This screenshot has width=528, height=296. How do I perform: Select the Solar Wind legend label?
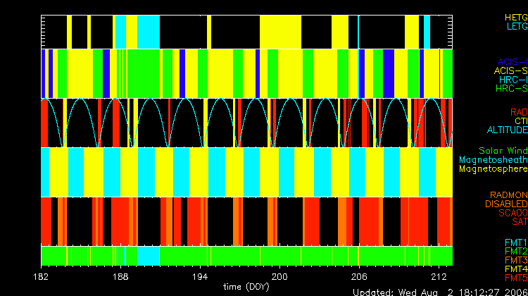503,151
